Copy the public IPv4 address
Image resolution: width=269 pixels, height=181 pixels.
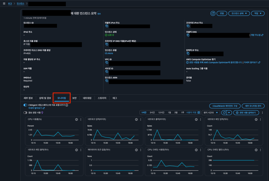107,26
